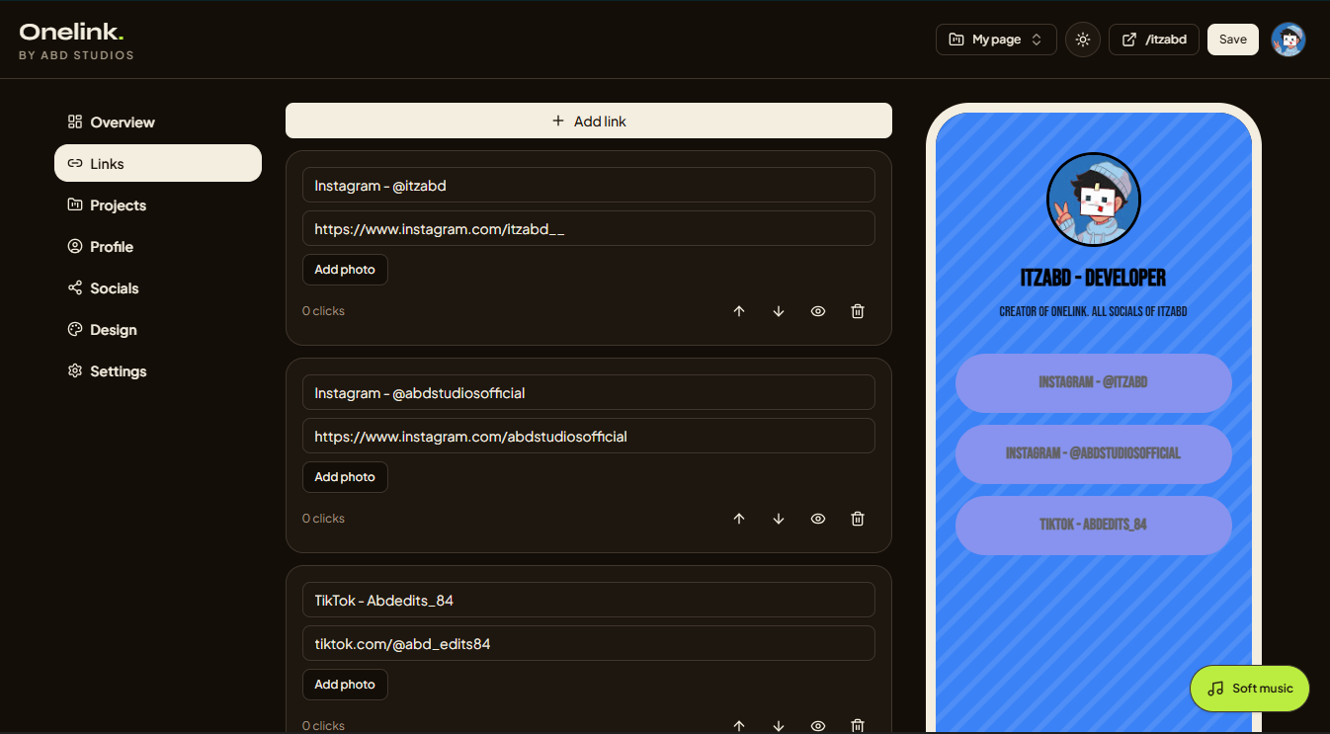Toggle light theme with sun icon
The height and width of the screenshot is (734, 1330).
tap(1083, 40)
